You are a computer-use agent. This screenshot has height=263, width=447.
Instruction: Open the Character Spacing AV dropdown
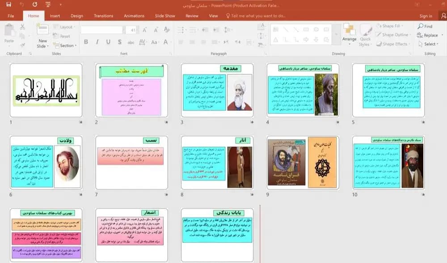coord(142,42)
